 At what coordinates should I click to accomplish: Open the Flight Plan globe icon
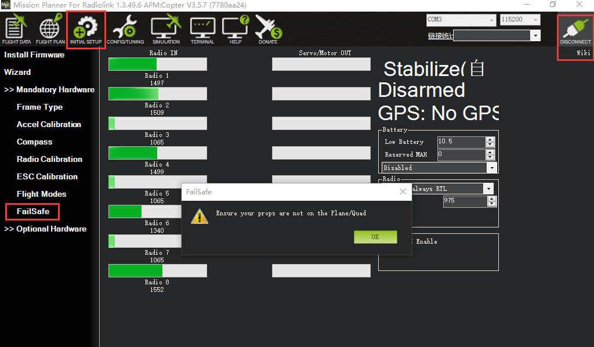tap(50, 30)
